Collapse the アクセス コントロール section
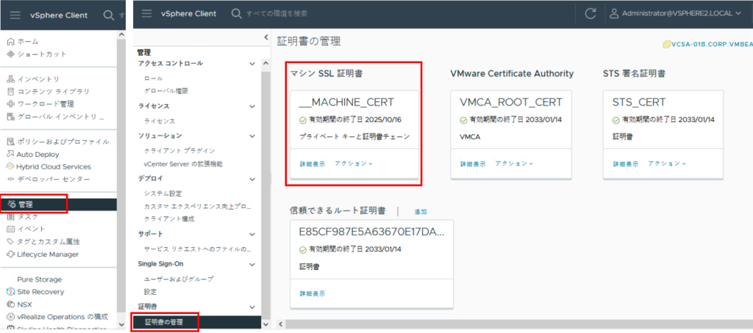This screenshot has height=333, width=753. (252, 64)
